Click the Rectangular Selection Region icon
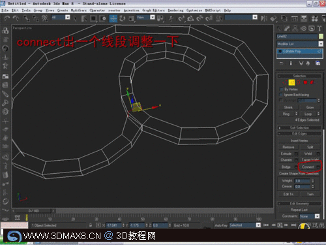Viewport: 326px width, 245px height. tap(93, 18)
